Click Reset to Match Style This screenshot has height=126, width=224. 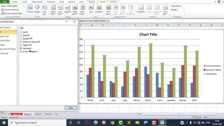pyautogui.click(x=12, y=13)
